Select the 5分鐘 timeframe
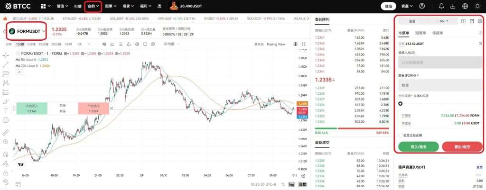 pos(31,44)
